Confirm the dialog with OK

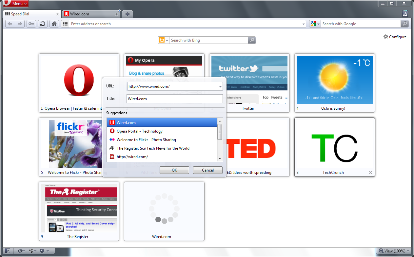(174, 170)
